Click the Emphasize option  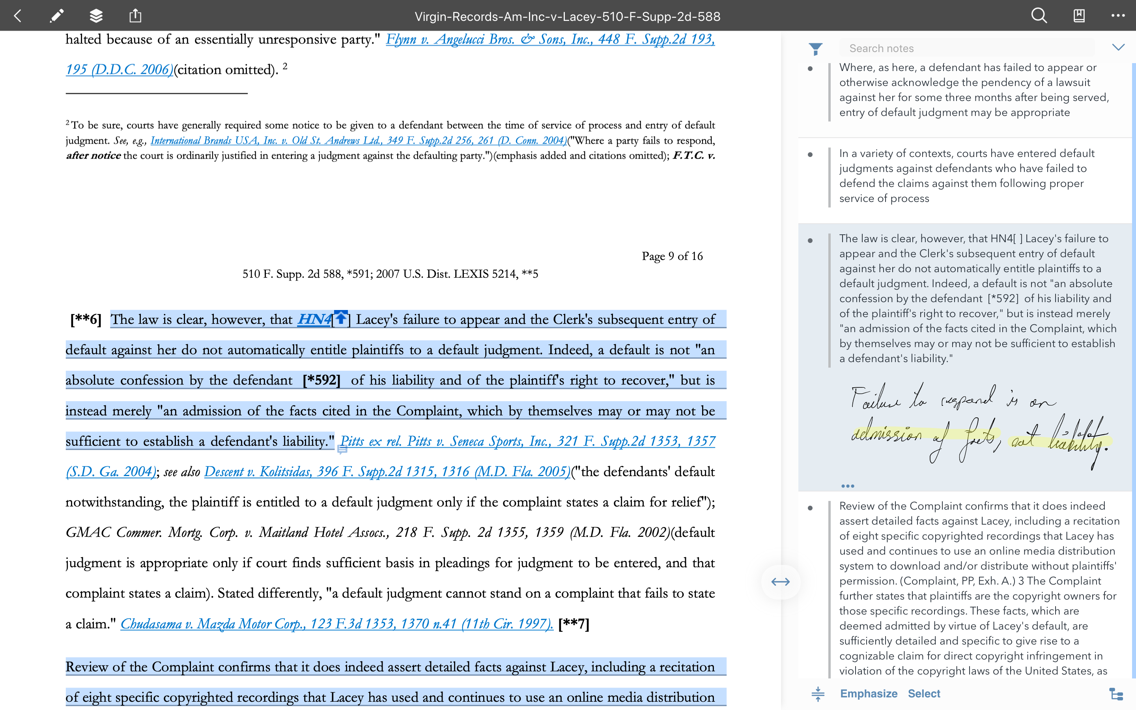tap(869, 693)
